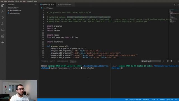Click 'import asymcrypt' on line 15
The width and height of the screenshot is (179, 101).
[x=55, y=42]
